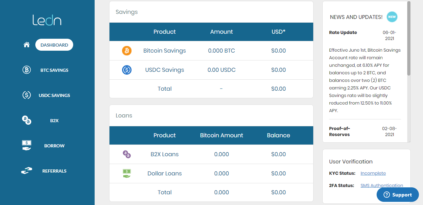Click the blue USDC Savings row icon
The width and height of the screenshot is (423, 205).
click(127, 70)
